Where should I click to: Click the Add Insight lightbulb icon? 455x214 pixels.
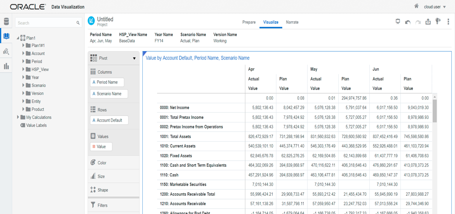click(438, 22)
